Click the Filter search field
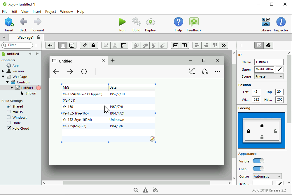This screenshot has height=195, width=292. coord(17,45)
